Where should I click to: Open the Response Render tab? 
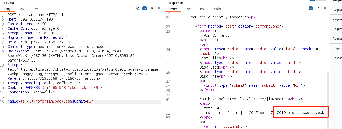coord(217,9)
